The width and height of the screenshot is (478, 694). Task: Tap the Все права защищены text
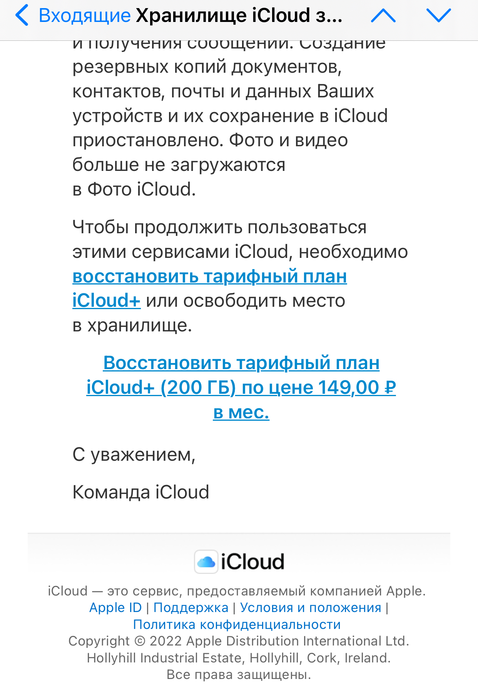239,674
